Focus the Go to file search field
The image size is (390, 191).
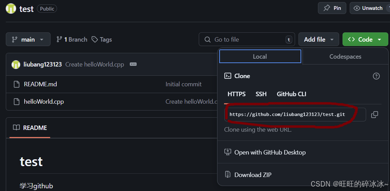(247, 39)
